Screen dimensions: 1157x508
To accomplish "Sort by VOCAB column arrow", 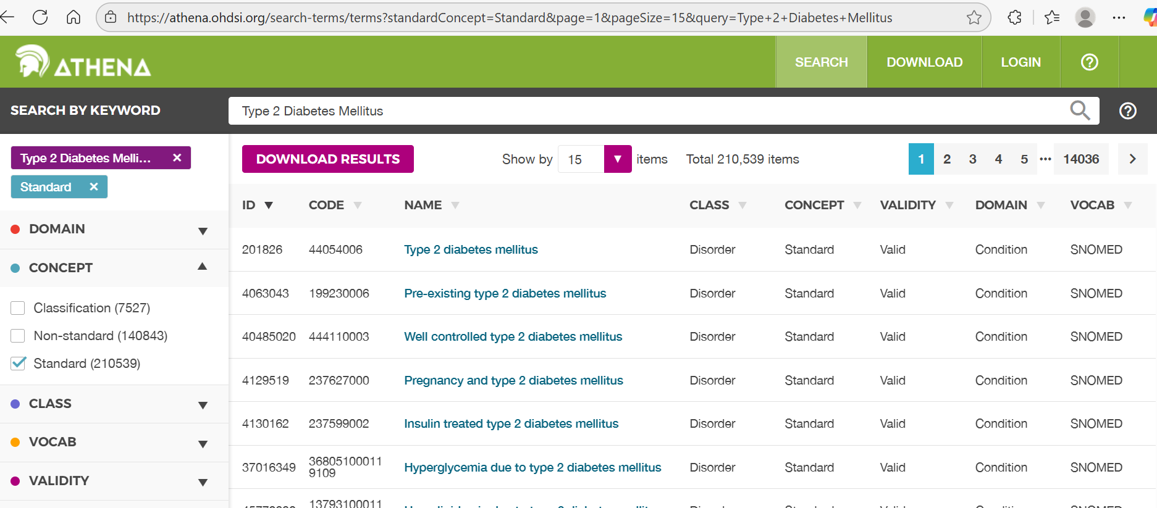I will [x=1128, y=206].
